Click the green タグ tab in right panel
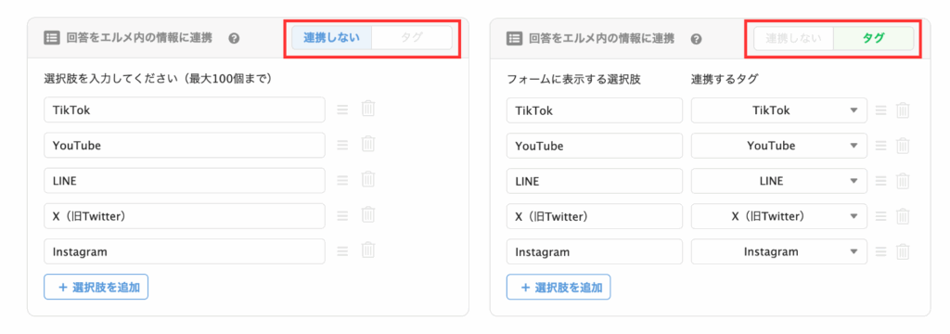The height and width of the screenshot is (334, 950). 874,38
